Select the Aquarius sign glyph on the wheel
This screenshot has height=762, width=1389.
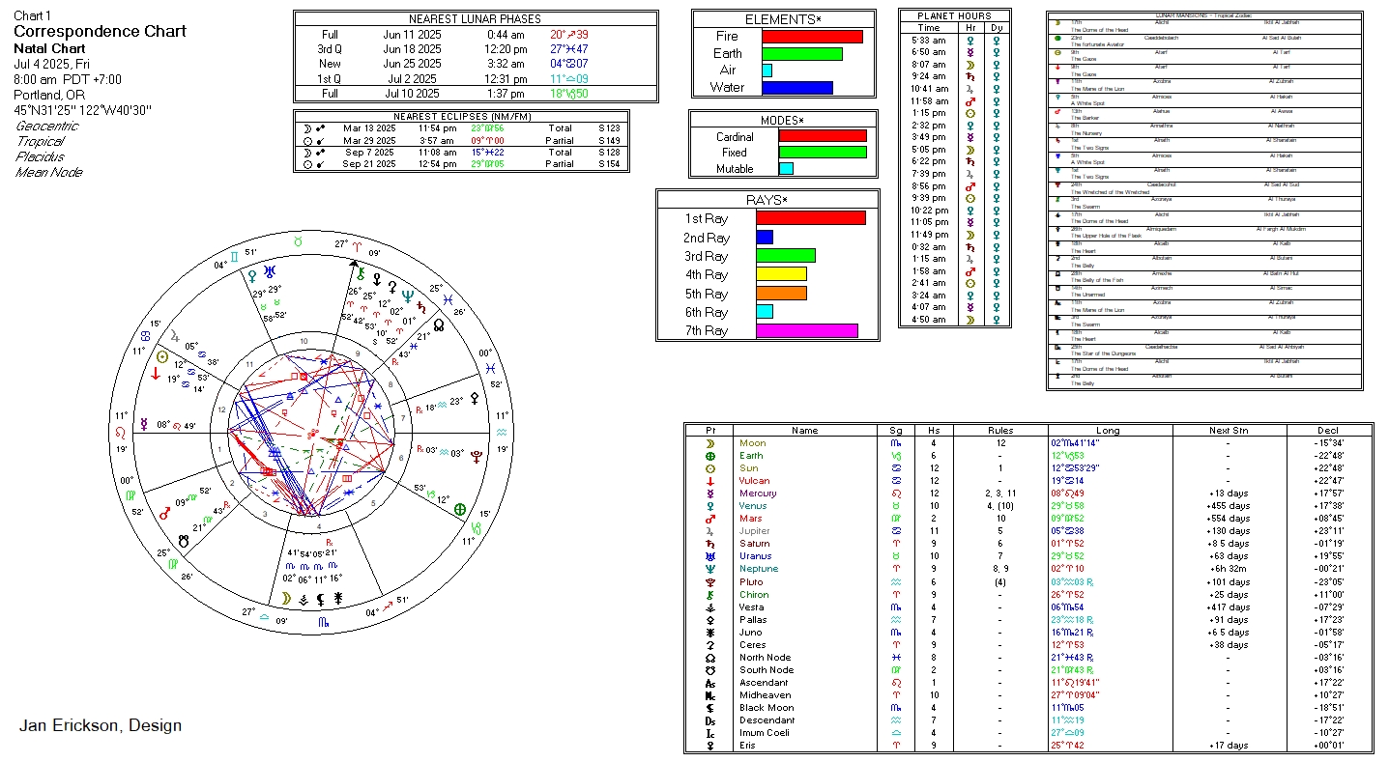coord(500,433)
